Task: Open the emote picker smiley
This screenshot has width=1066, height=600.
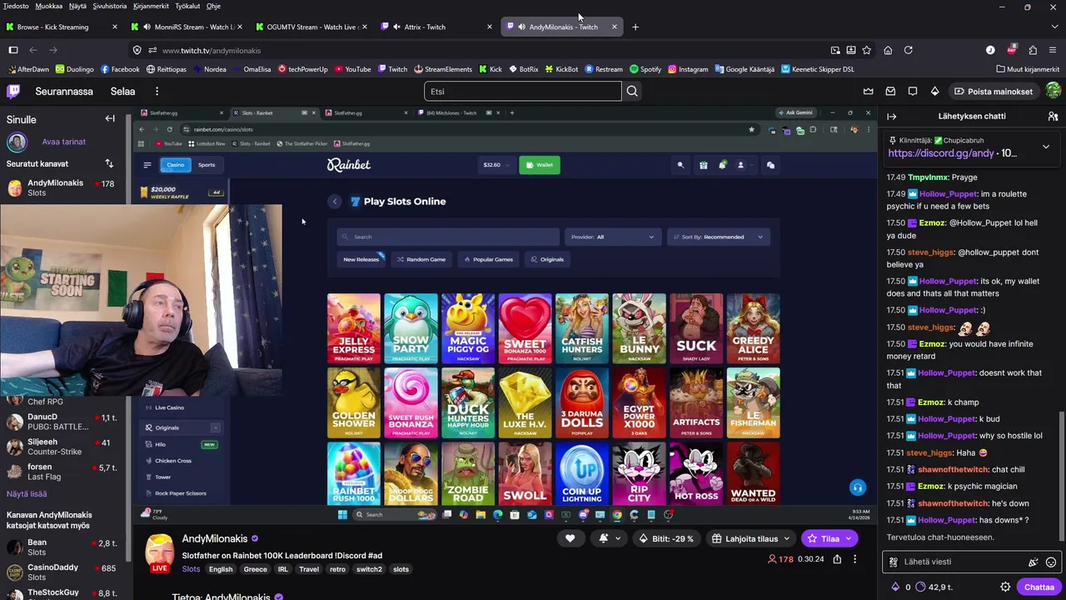Action: (x=1051, y=562)
